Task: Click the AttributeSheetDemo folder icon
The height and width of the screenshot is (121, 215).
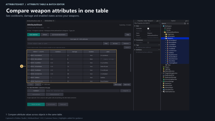Action: click(x=165, y=32)
